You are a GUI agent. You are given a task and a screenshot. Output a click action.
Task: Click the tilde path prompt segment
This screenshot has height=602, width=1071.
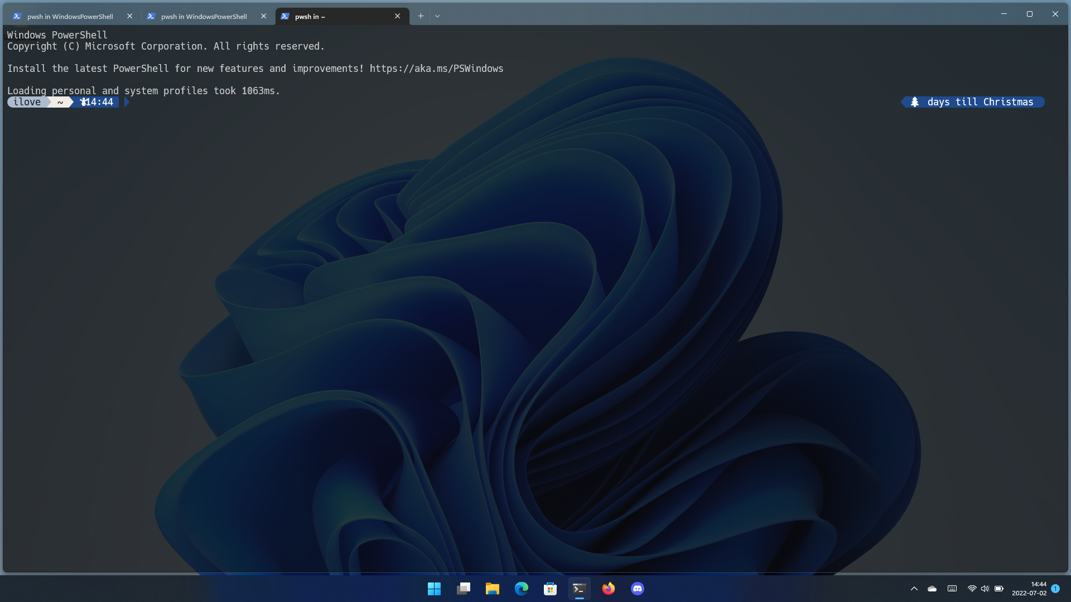pos(60,102)
